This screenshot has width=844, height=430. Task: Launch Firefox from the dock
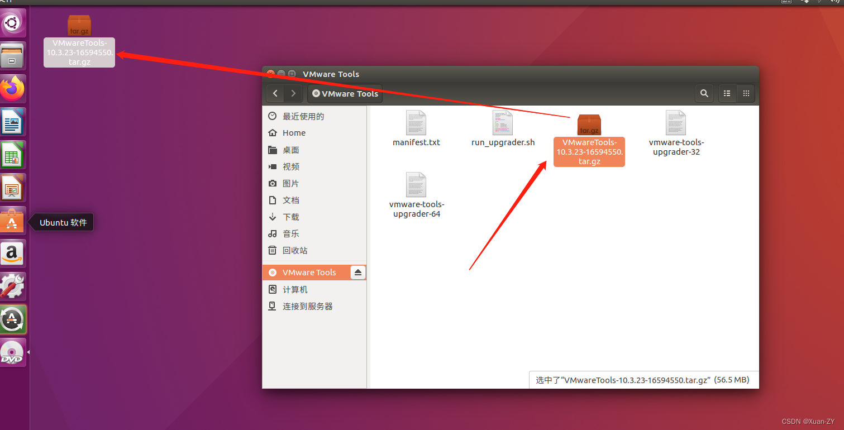[12, 89]
